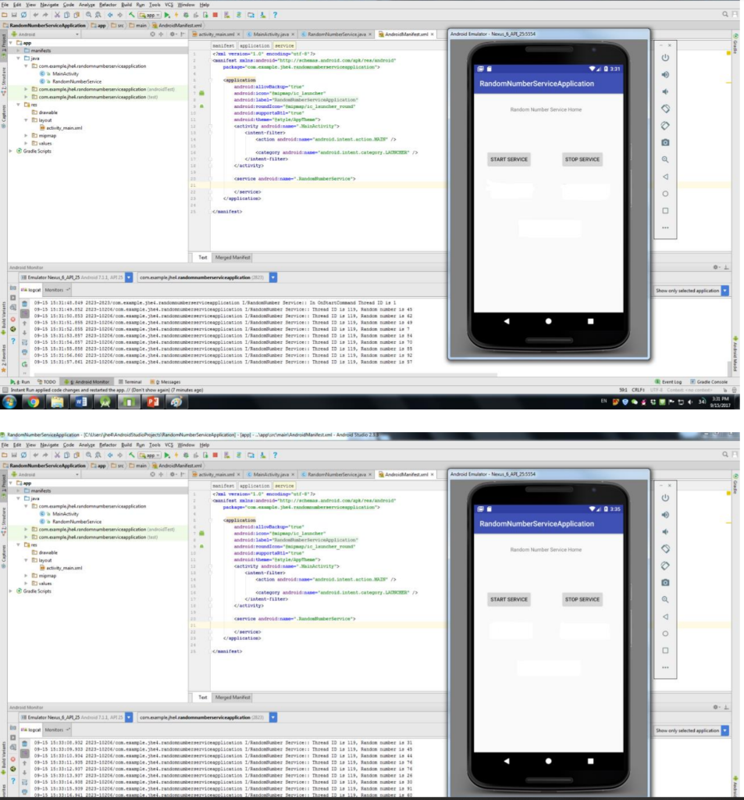Click red Stop square in upper toolbar
The image size is (744, 800).
click(x=215, y=15)
